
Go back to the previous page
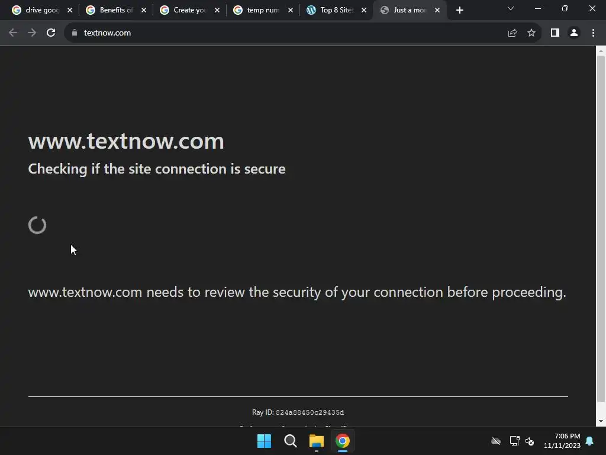[13, 33]
